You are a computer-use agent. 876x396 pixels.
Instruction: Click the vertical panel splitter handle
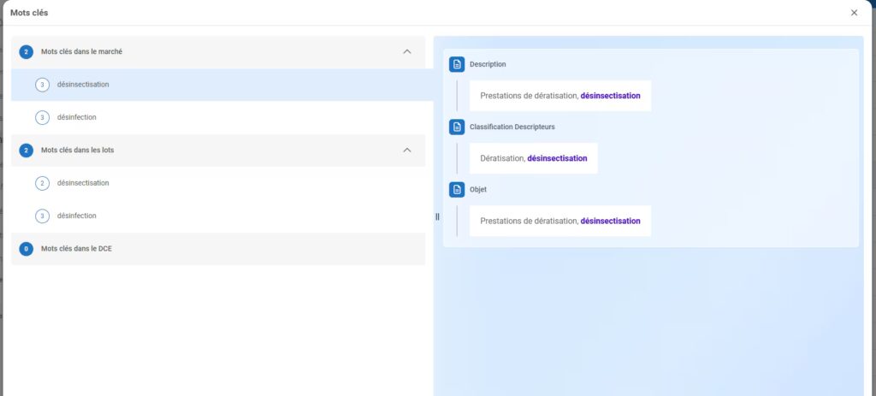click(437, 216)
